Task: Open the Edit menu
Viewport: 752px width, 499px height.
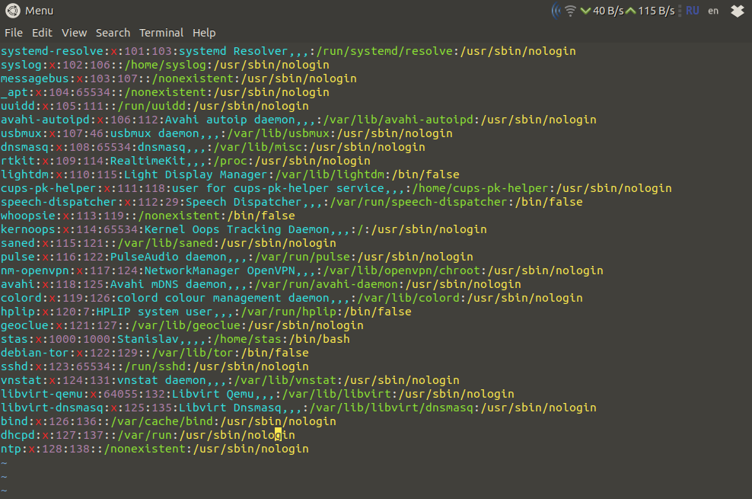Action: pyautogui.click(x=42, y=33)
